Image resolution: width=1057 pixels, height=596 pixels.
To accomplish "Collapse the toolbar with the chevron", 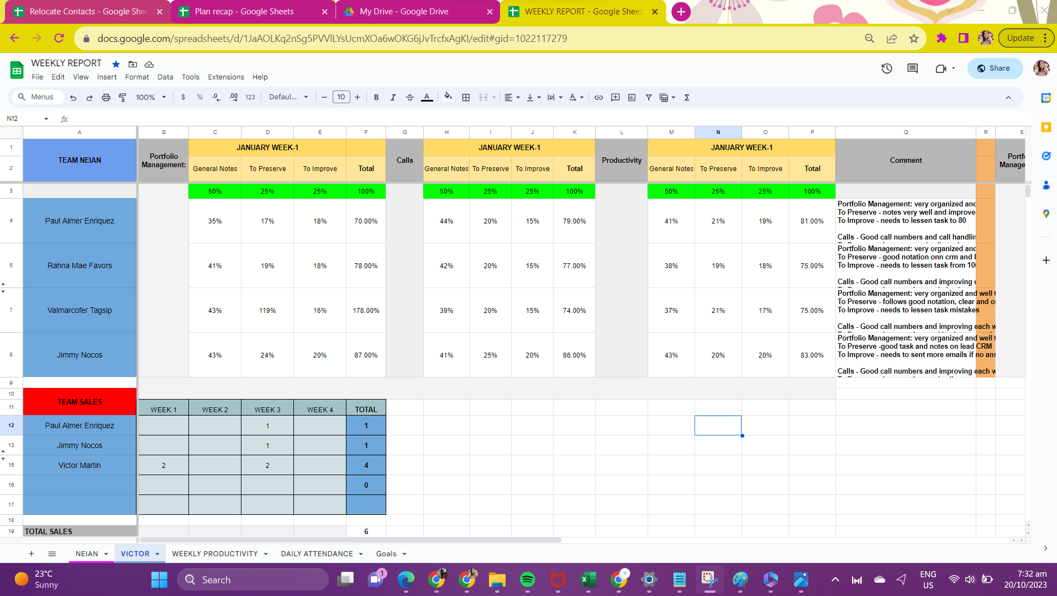I will click(1008, 97).
